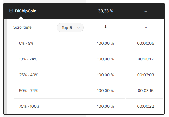Select the 10% - 24% row

89,59
